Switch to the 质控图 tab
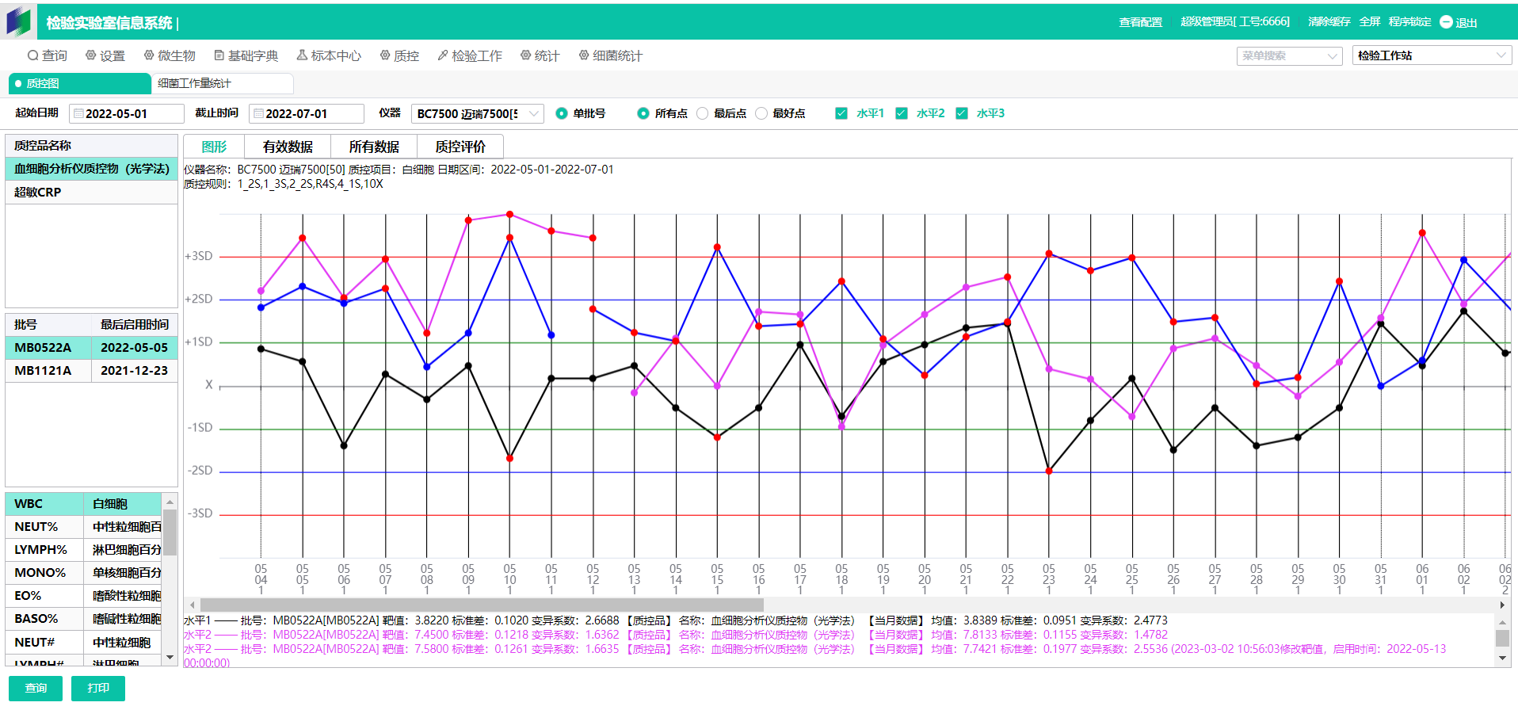This screenshot has width=1518, height=710. point(79,83)
